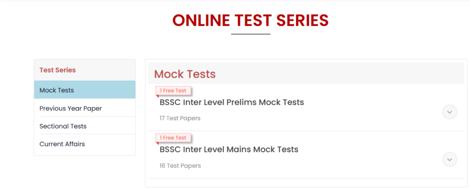Expand the BSSC Prelims Mock Tests chevron

pyautogui.click(x=449, y=112)
